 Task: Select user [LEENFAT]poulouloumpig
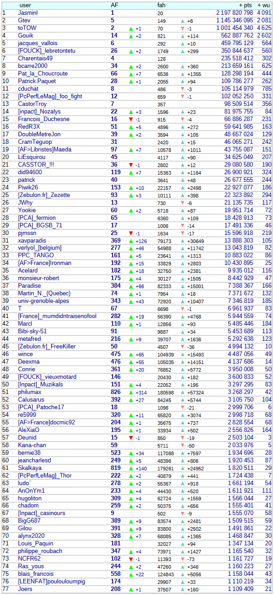click(x=51, y=582)
